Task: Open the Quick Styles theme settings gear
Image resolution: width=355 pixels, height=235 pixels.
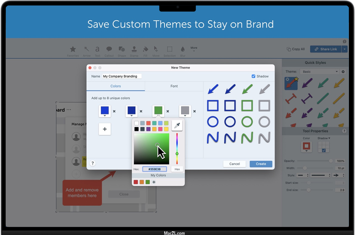Action: coord(343,72)
